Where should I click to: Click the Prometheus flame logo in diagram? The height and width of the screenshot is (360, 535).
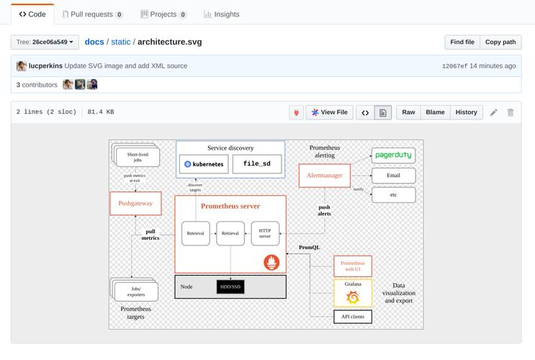click(271, 262)
